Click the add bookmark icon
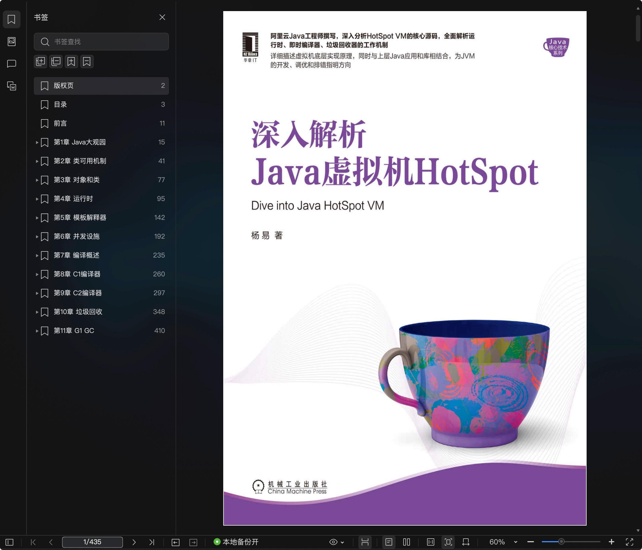 pyautogui.click(x=71, y=62)
